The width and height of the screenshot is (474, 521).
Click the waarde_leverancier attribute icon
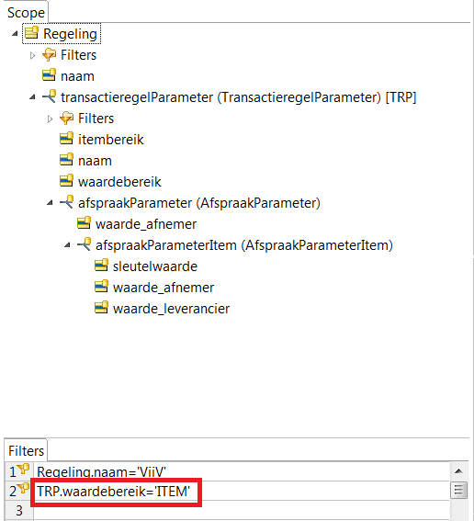tap(101, 308)
